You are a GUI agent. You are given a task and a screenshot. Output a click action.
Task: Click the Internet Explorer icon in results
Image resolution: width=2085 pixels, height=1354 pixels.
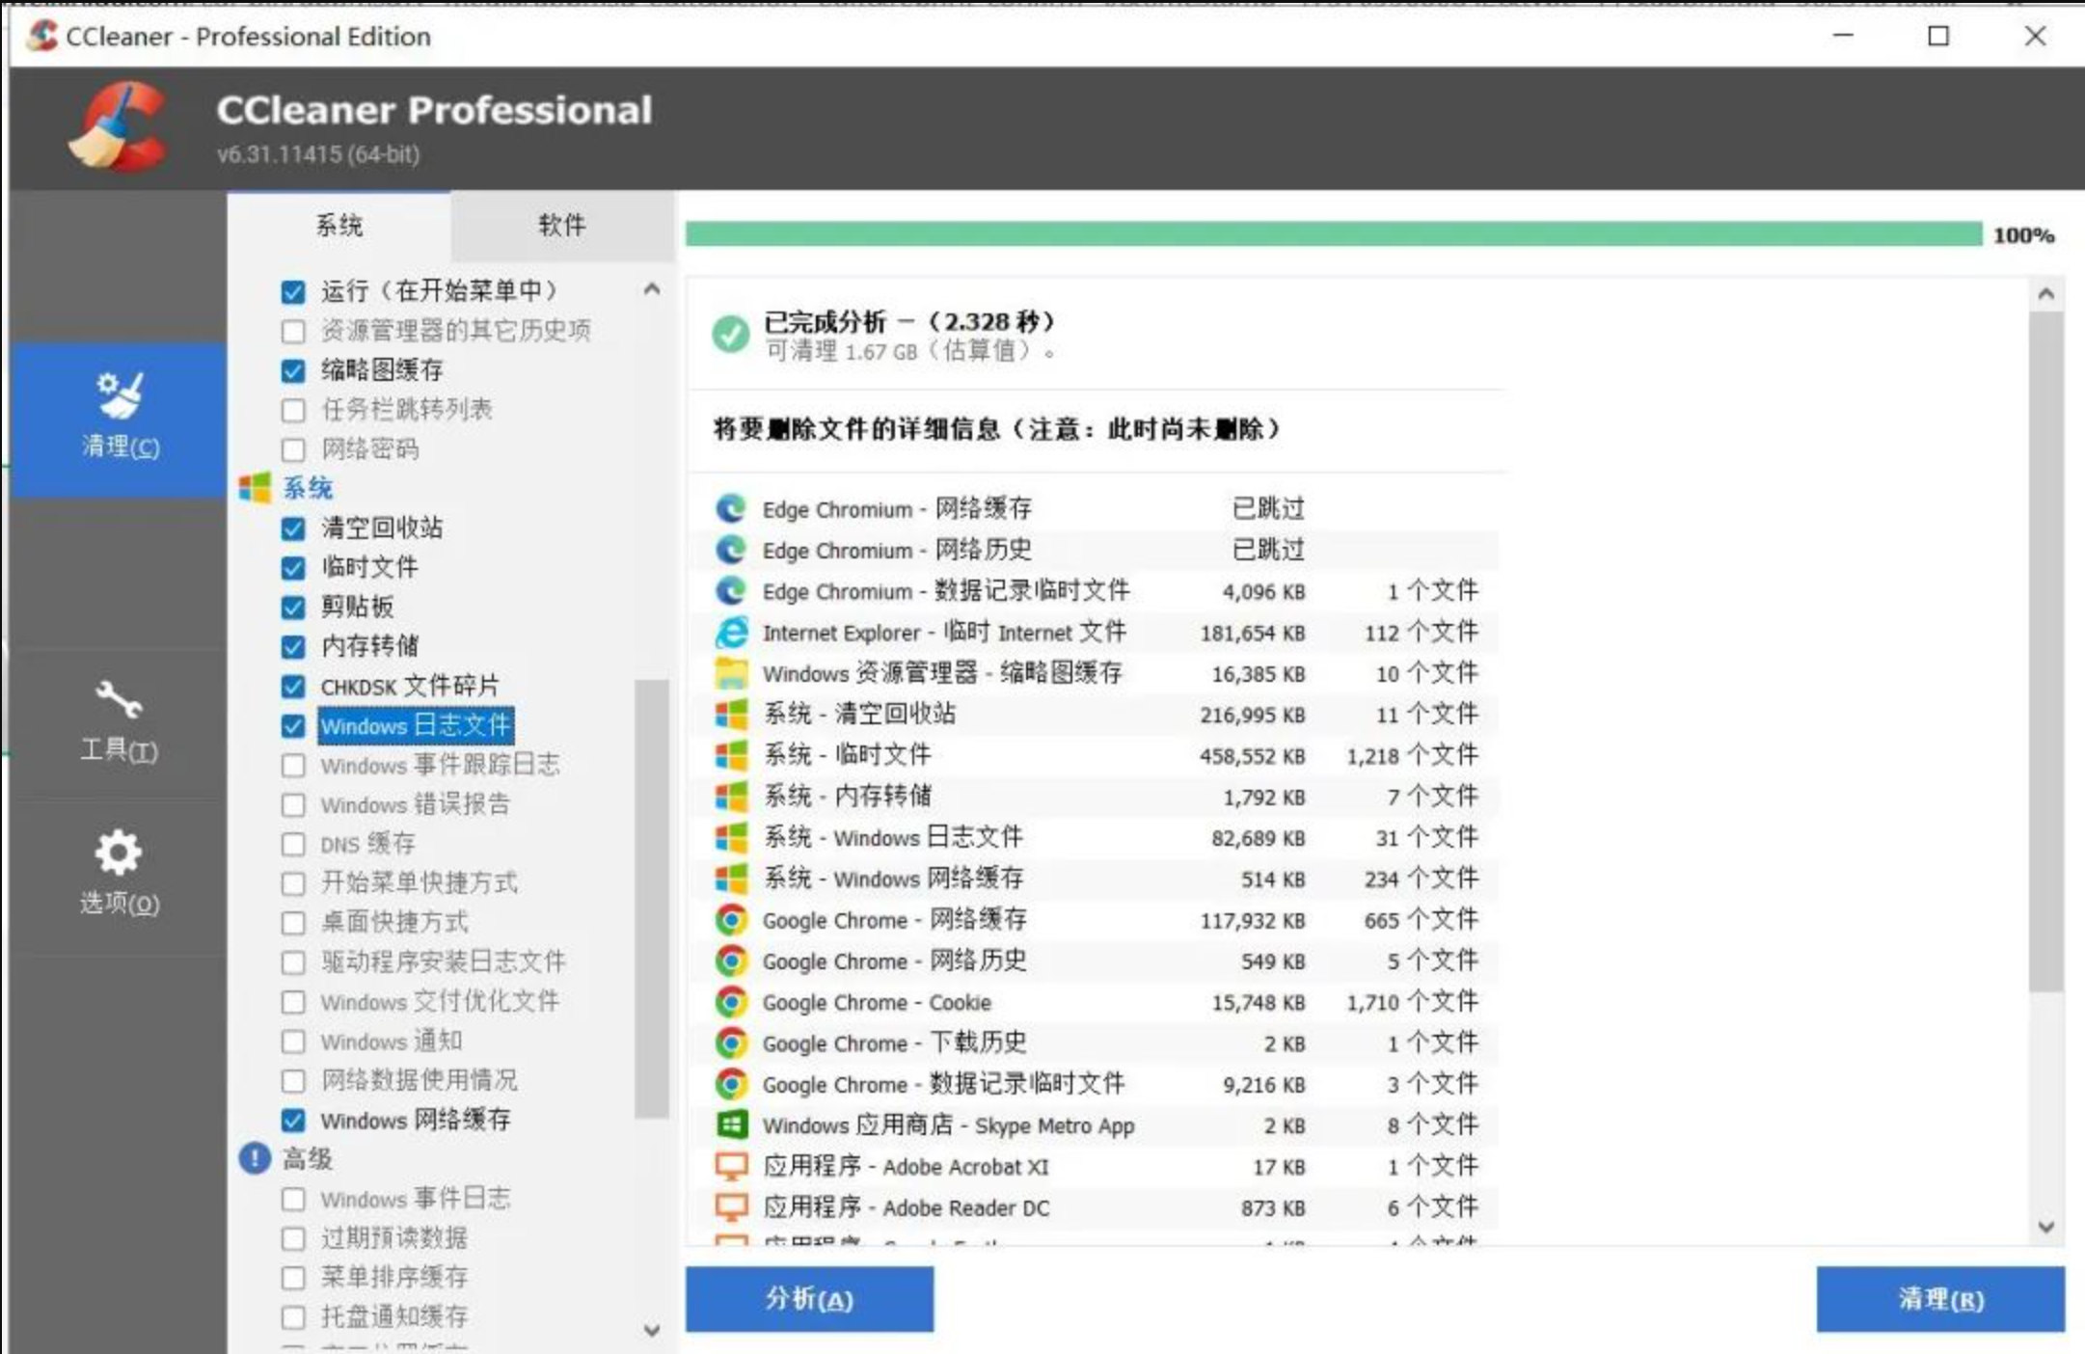(730, 633)
